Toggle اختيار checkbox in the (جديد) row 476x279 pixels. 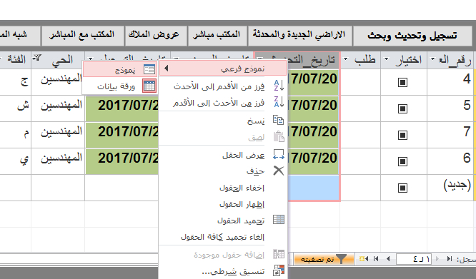coord(402,188)
